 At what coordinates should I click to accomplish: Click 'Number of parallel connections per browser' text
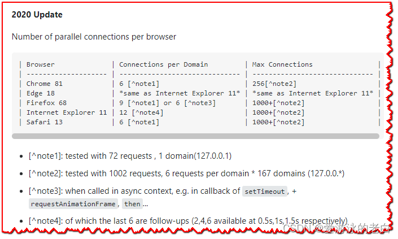pos(94,37)
